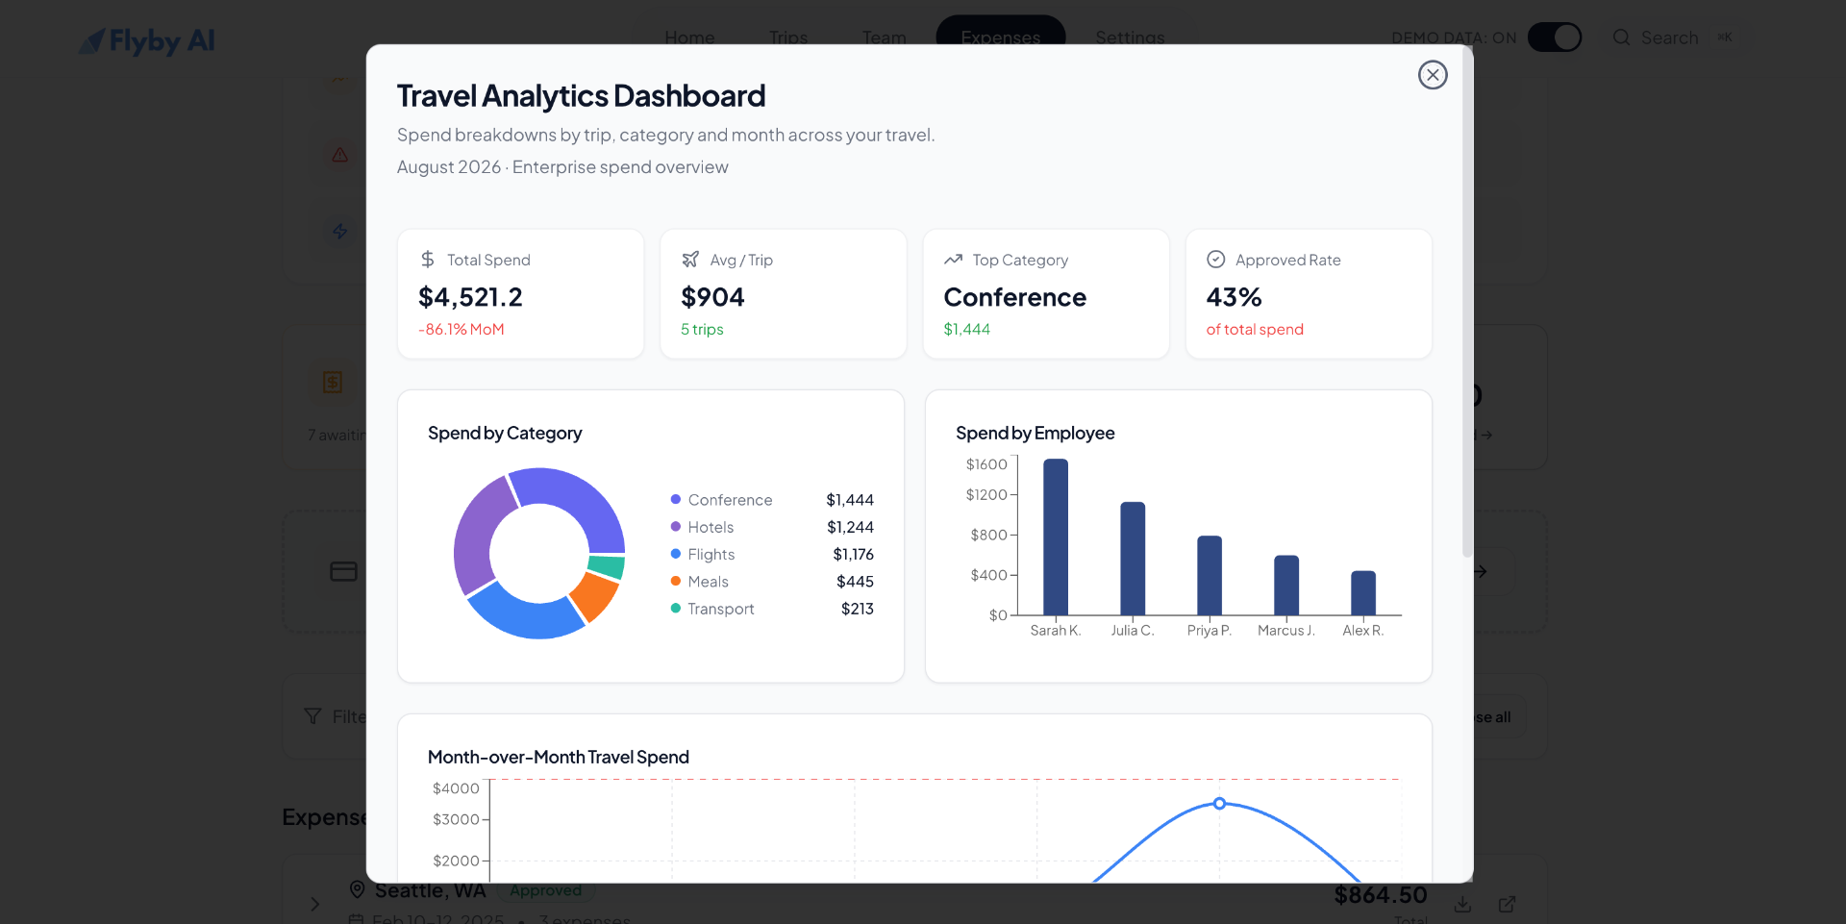Click the lightning bolt icon behind modal
This screenshot has width=1846, height=924.
pos(340,231)
